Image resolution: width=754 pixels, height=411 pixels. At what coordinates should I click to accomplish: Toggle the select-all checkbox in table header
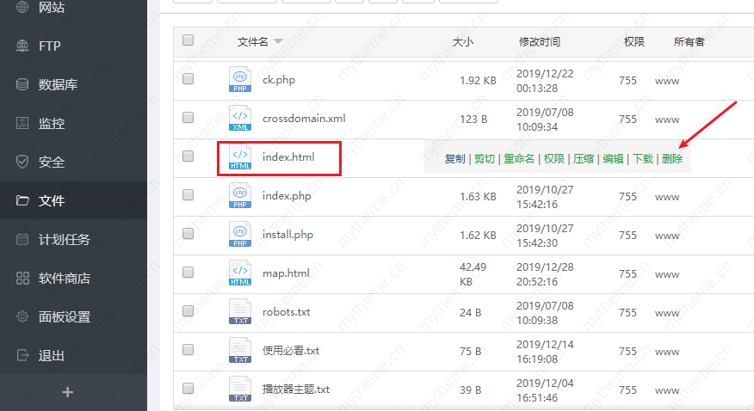(188, 40)
